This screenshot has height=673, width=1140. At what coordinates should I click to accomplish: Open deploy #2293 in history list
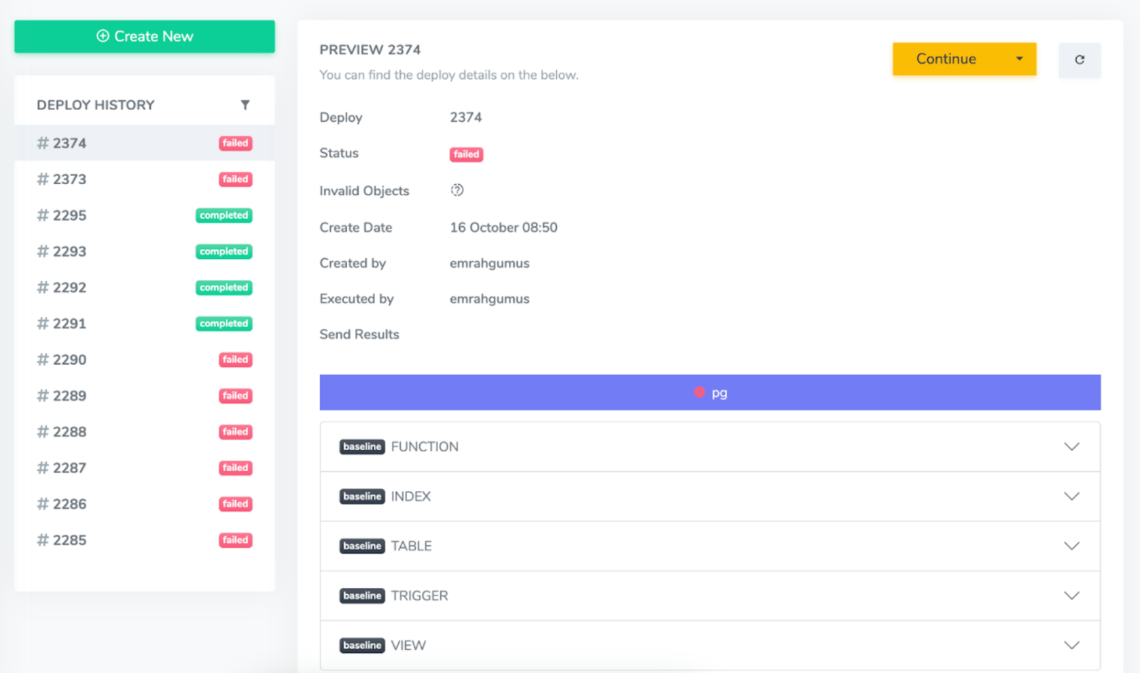pos(70,252)
